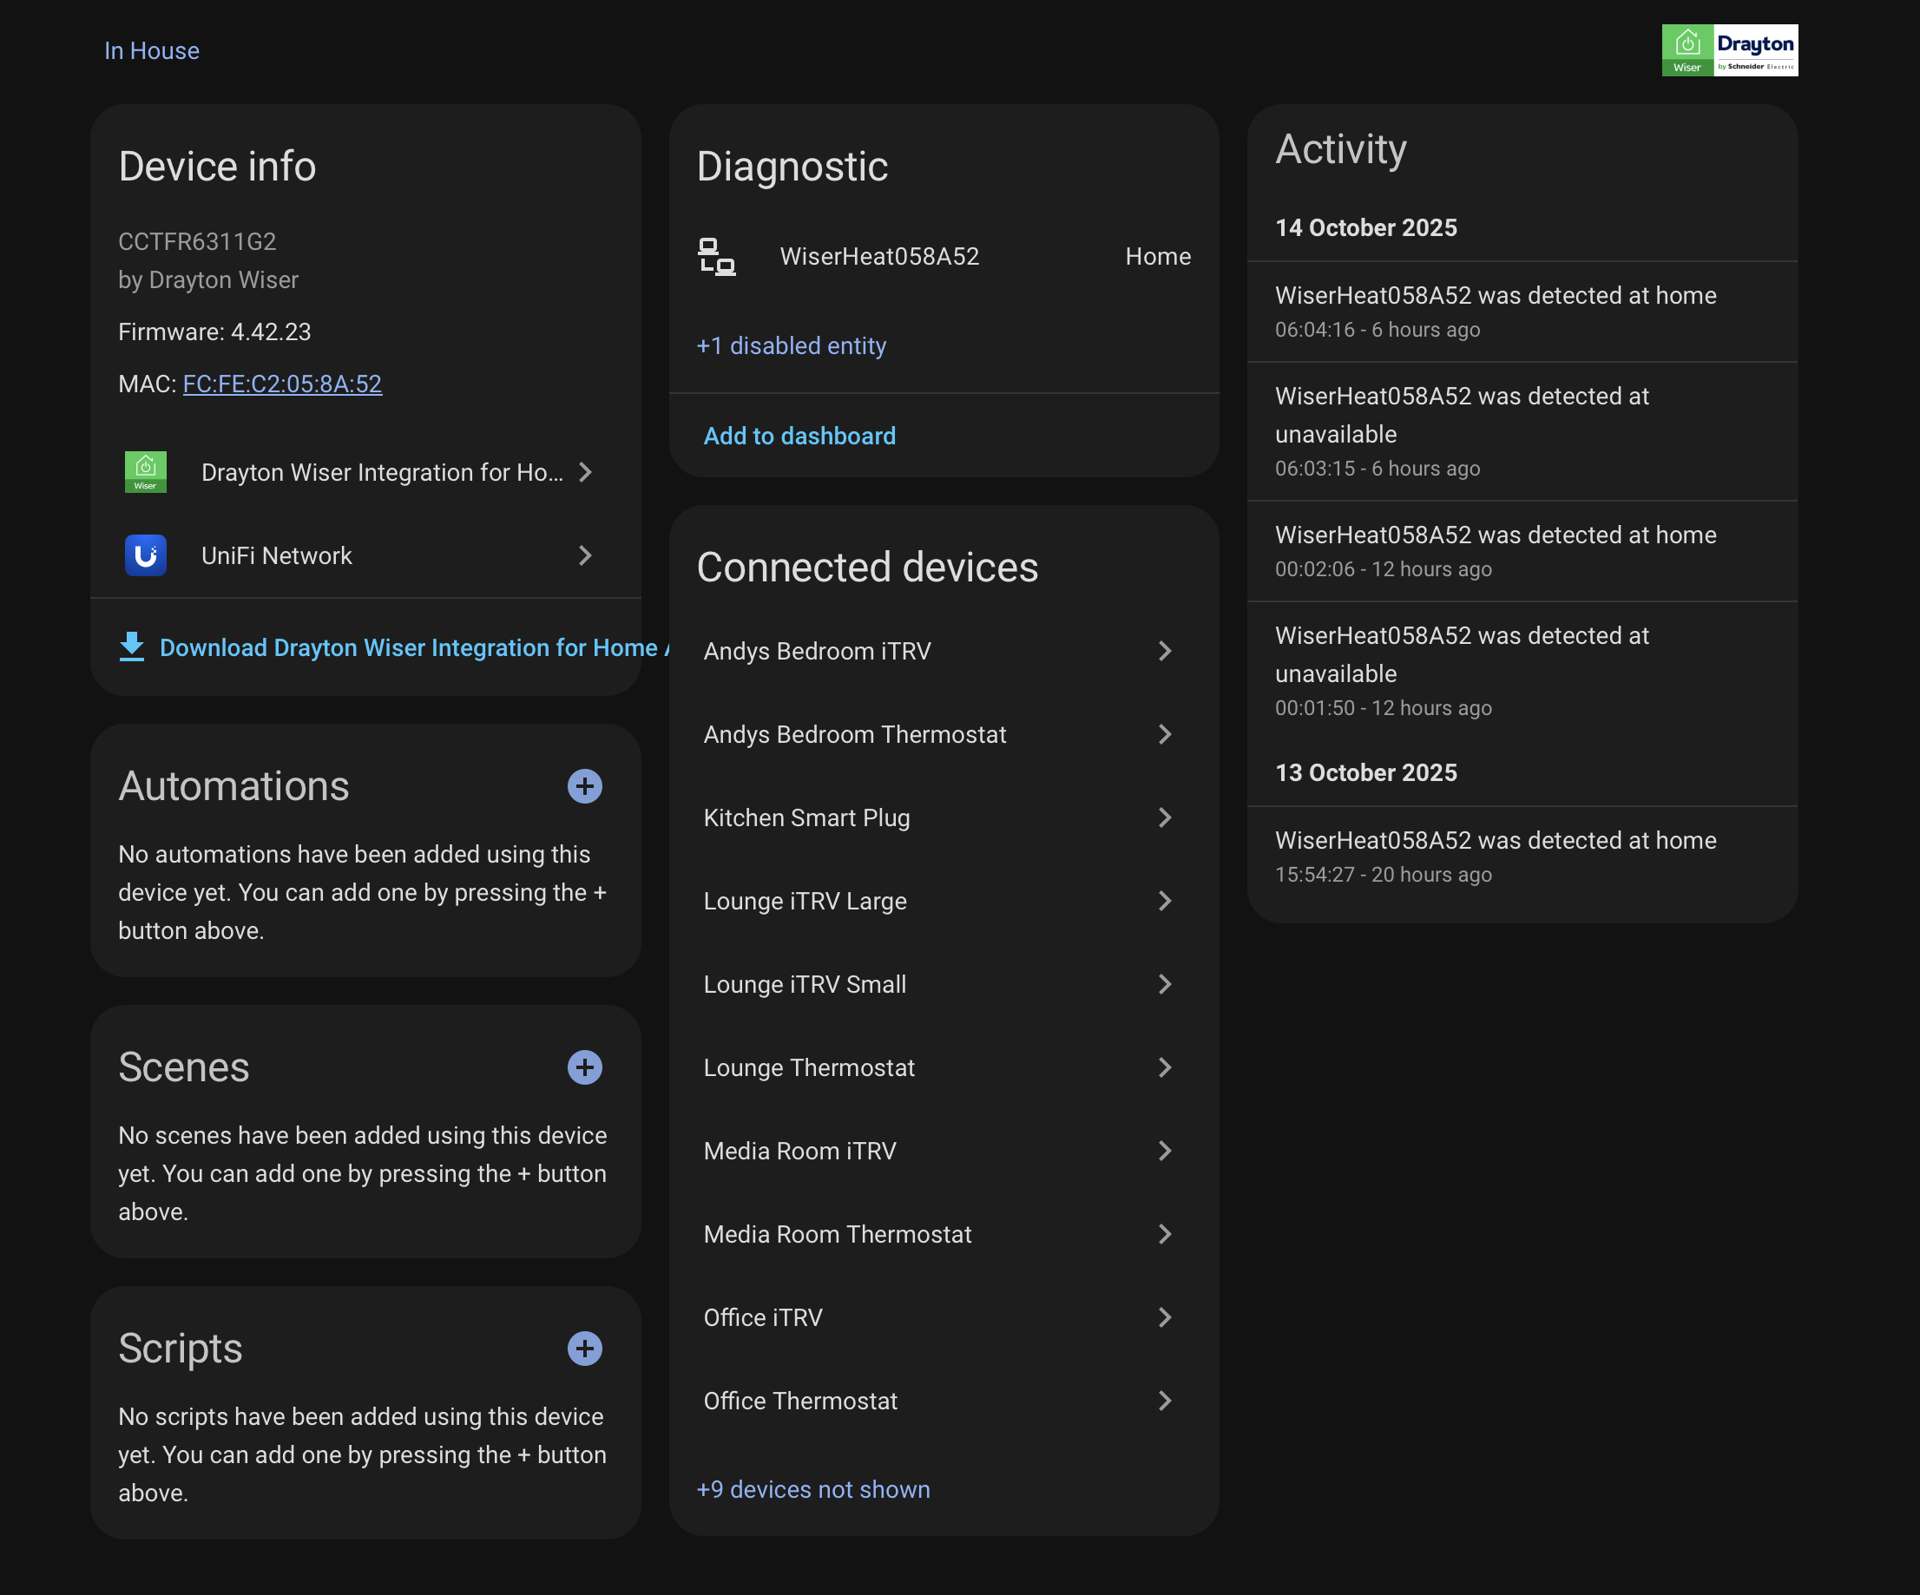
Task: Click the Drayton Wiser brand logo
Action: [x=1729, y=50]
